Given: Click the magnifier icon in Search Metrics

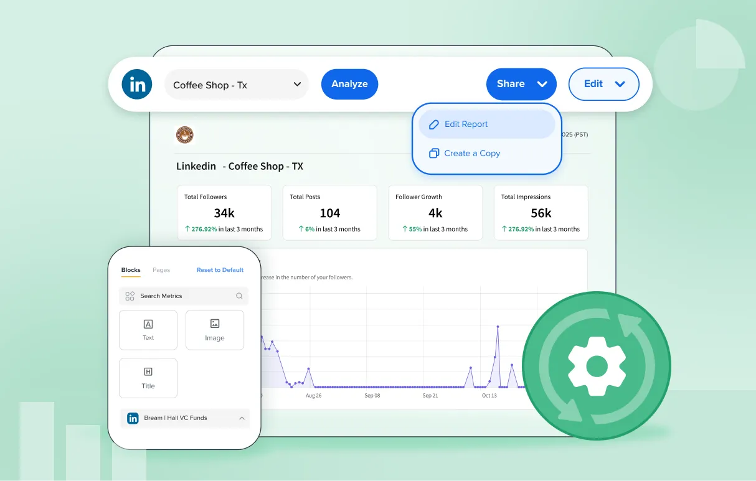Looking at the screenshot, I should [x=239, y=296].
